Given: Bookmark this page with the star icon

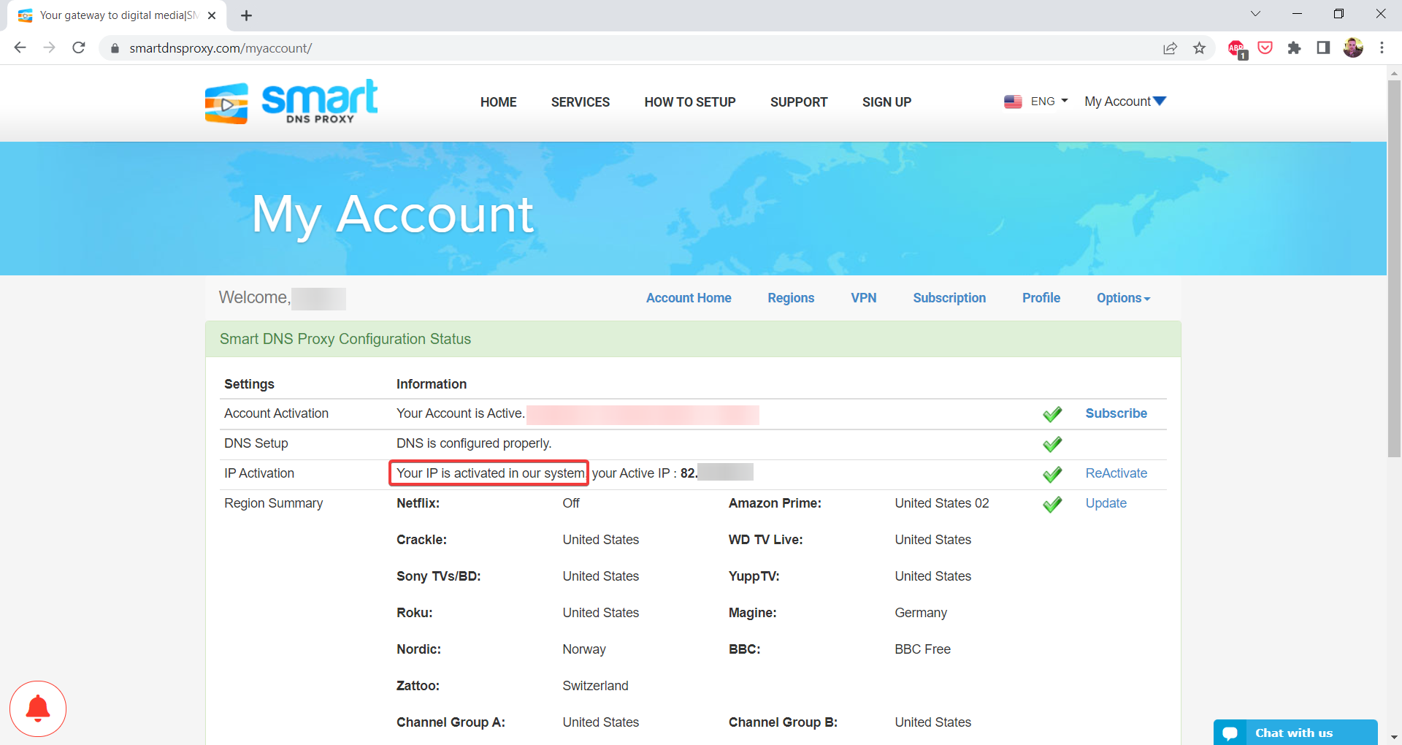Looking at the screenshot, I should click(1199, 48).
